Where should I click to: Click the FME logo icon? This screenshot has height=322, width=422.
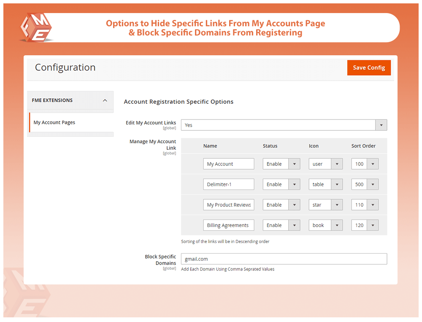click(x=35, y=27)
